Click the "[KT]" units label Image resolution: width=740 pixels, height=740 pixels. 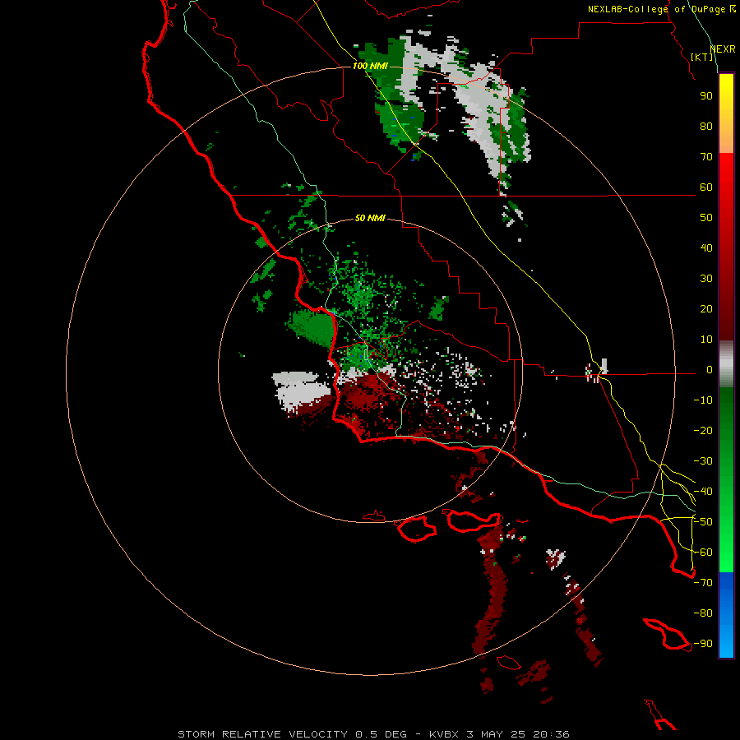point(702,57)
